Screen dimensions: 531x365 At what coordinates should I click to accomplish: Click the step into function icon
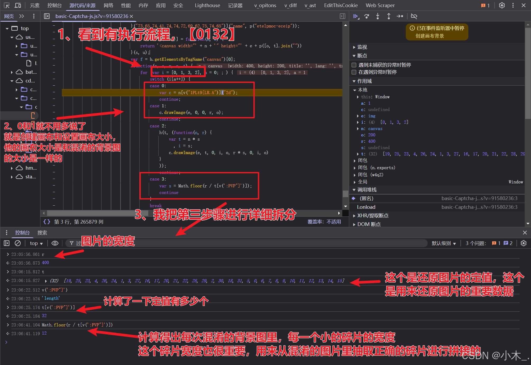click(x=378, y=16)
